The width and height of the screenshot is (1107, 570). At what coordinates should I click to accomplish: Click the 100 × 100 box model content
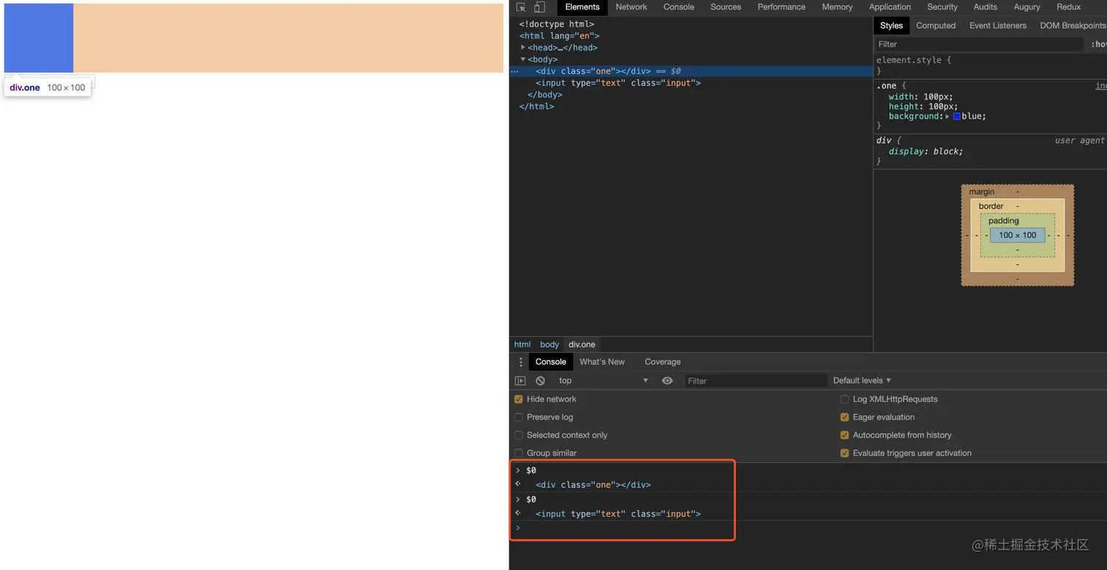point(1018,235)
